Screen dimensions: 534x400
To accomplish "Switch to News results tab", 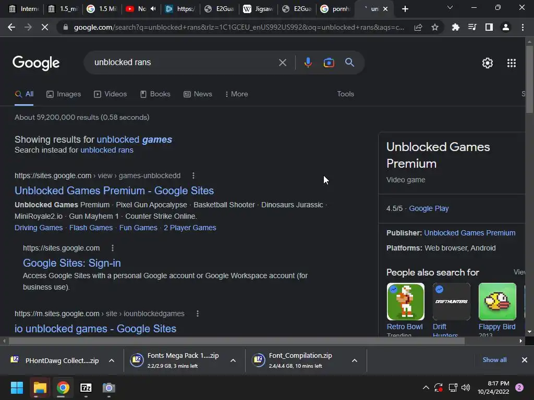I will pyautogui.click(x=198, y=94).
